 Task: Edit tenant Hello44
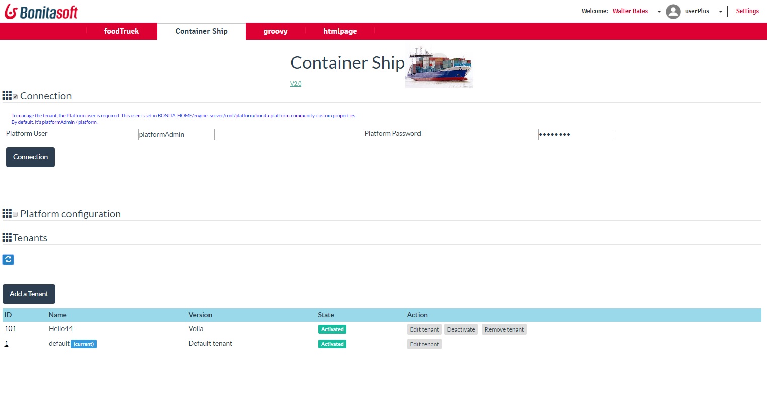pos(425,329)
